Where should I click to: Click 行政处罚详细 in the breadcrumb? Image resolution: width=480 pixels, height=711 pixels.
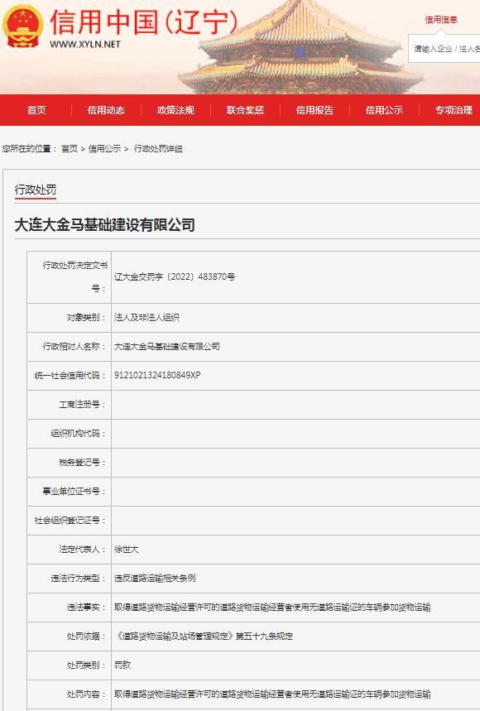158,149
